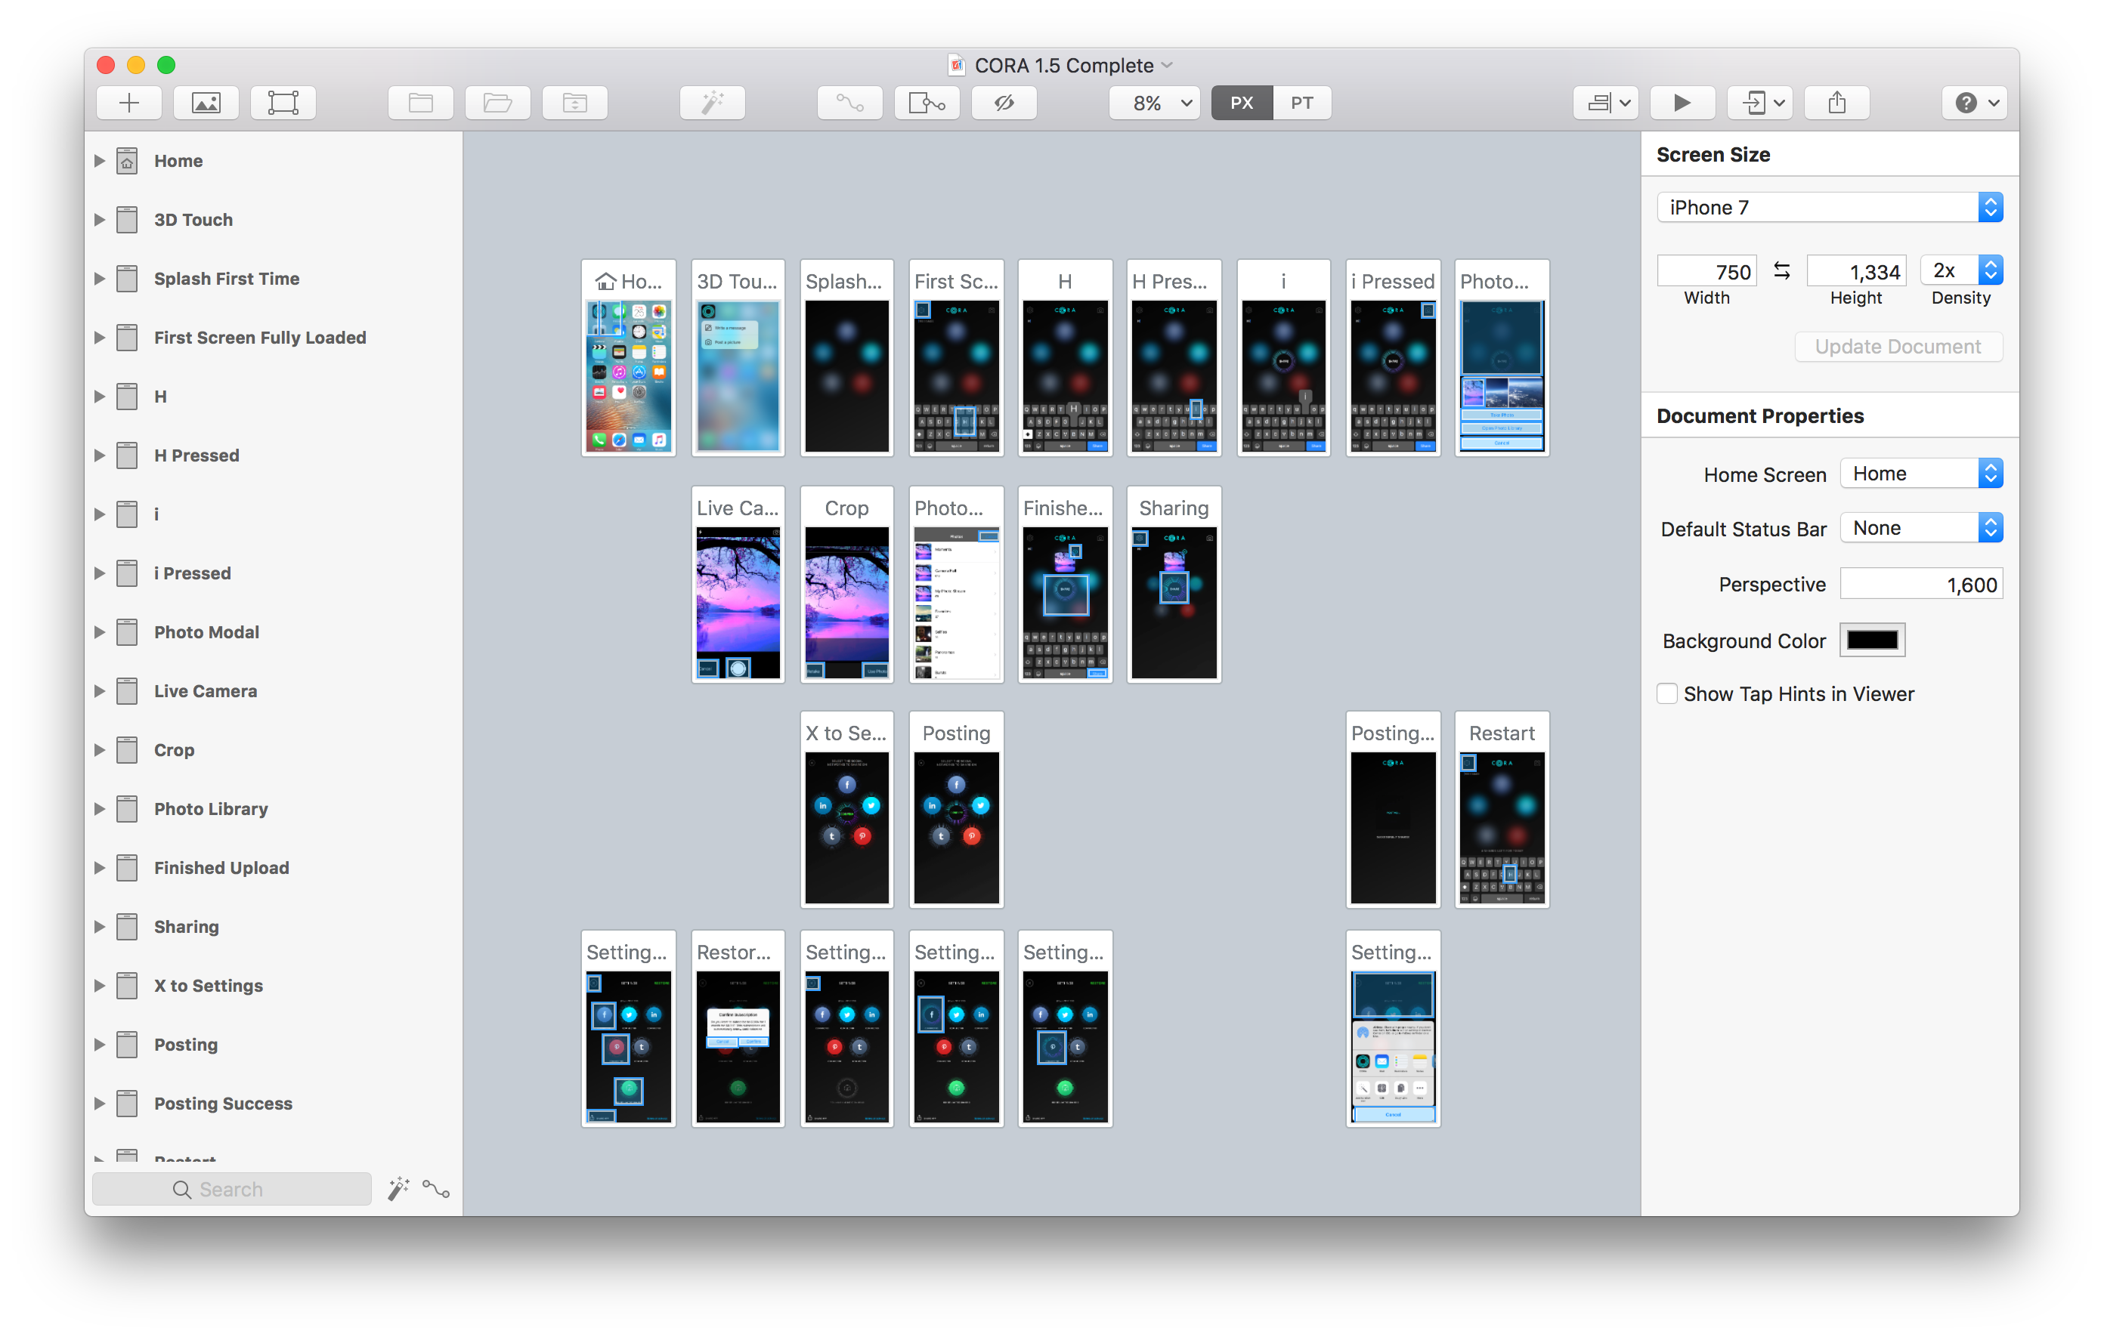Enable Show Tap Hints in Viewer
The width and height of the screenshot is (2104, 1337).
(1667, 693)
